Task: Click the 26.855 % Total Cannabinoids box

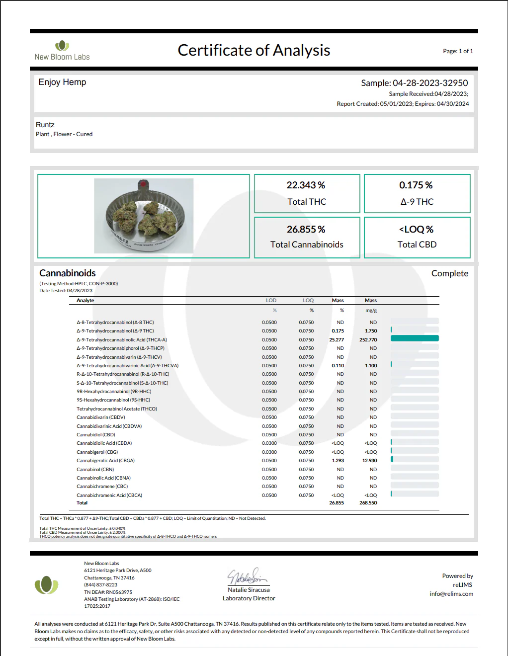Action: (307, 237)
